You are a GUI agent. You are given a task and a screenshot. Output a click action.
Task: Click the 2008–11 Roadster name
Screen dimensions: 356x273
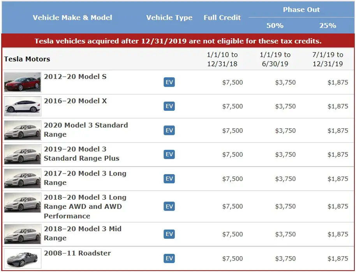(77, 253)
